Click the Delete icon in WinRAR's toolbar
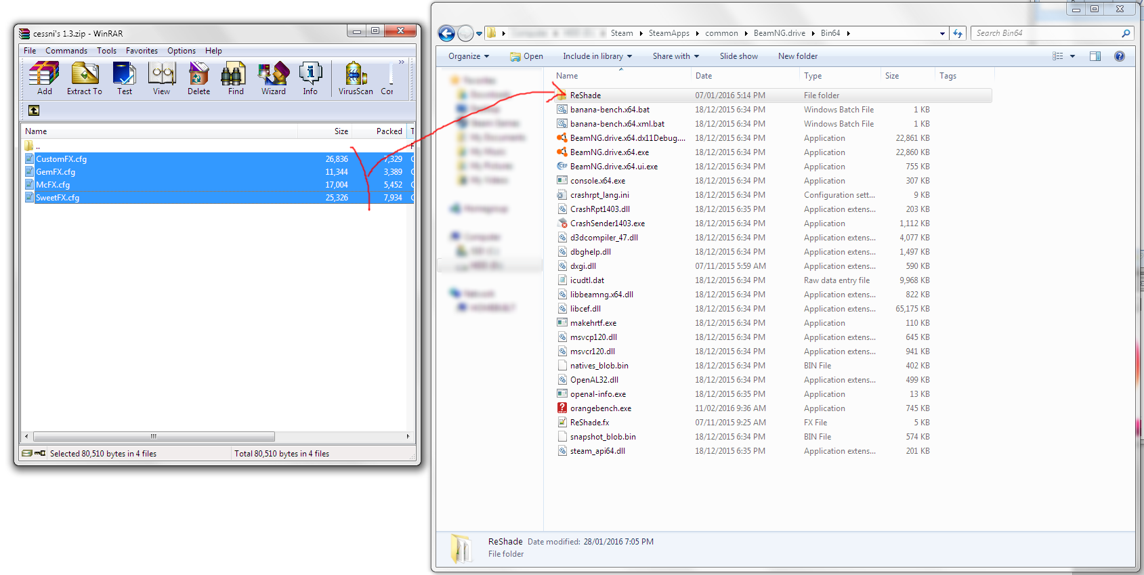The width and height of the screenshot is (1144, 575). 198,78
